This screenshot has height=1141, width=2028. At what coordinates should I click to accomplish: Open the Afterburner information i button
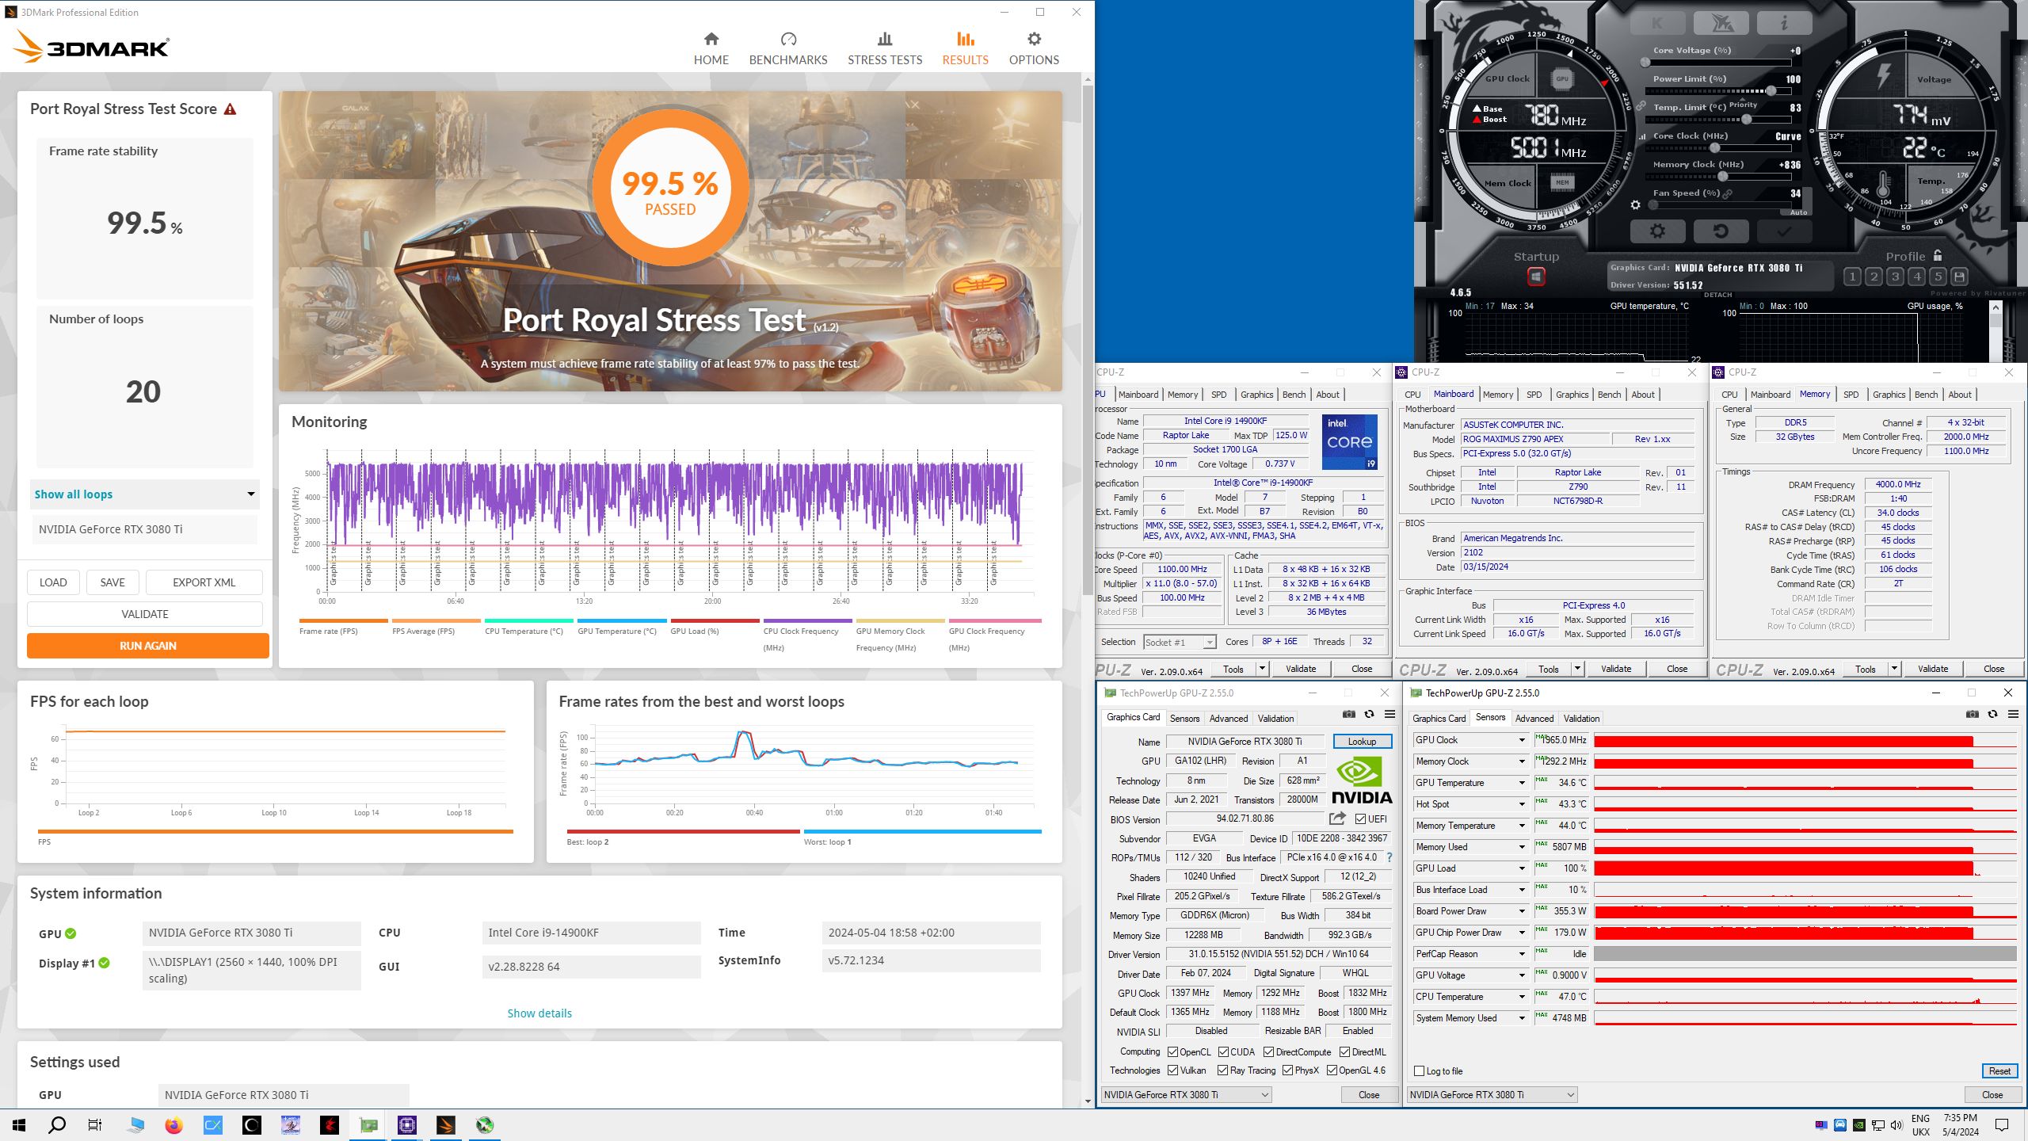coord(1784,24)
